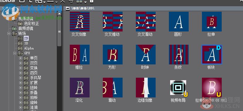Select the glowing pink B transition thumbnail
This screenshot has height=111, width=243.
coord(212,88)
